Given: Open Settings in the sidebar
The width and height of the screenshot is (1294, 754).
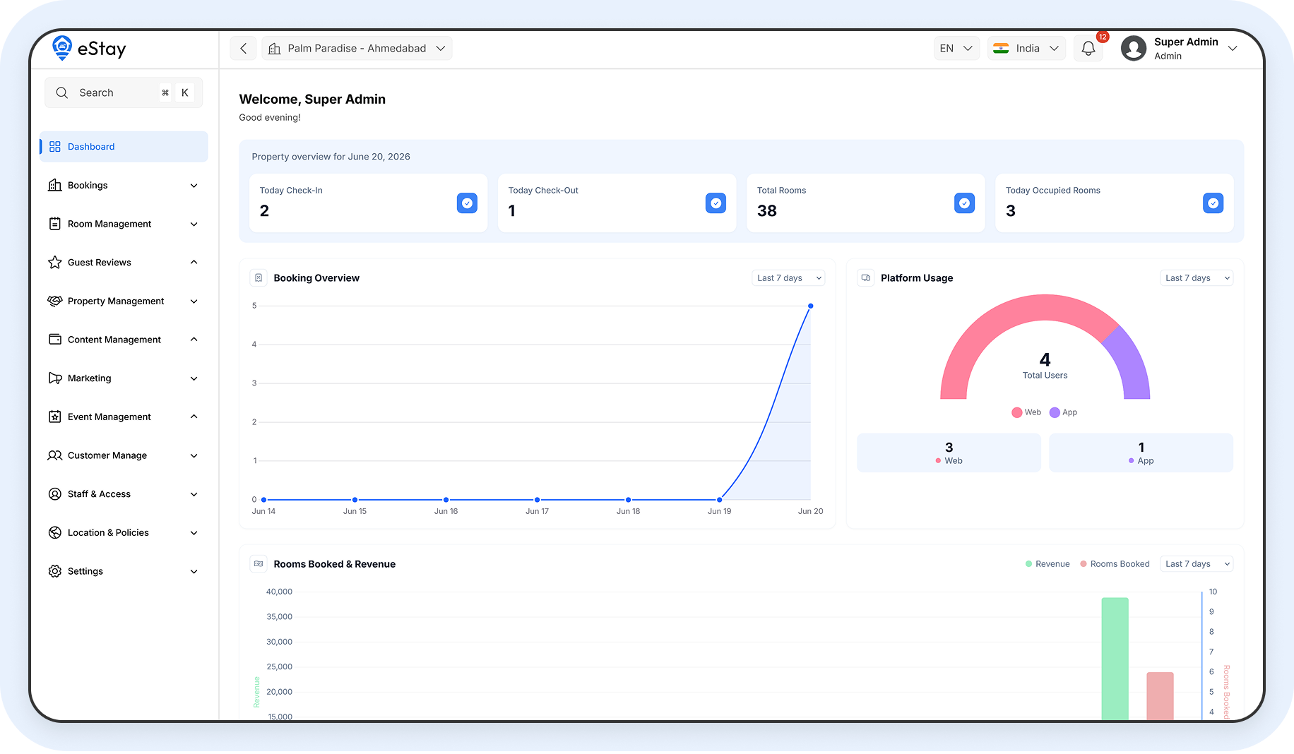Looking at the screenshot, I should click(x=124, y=571).
